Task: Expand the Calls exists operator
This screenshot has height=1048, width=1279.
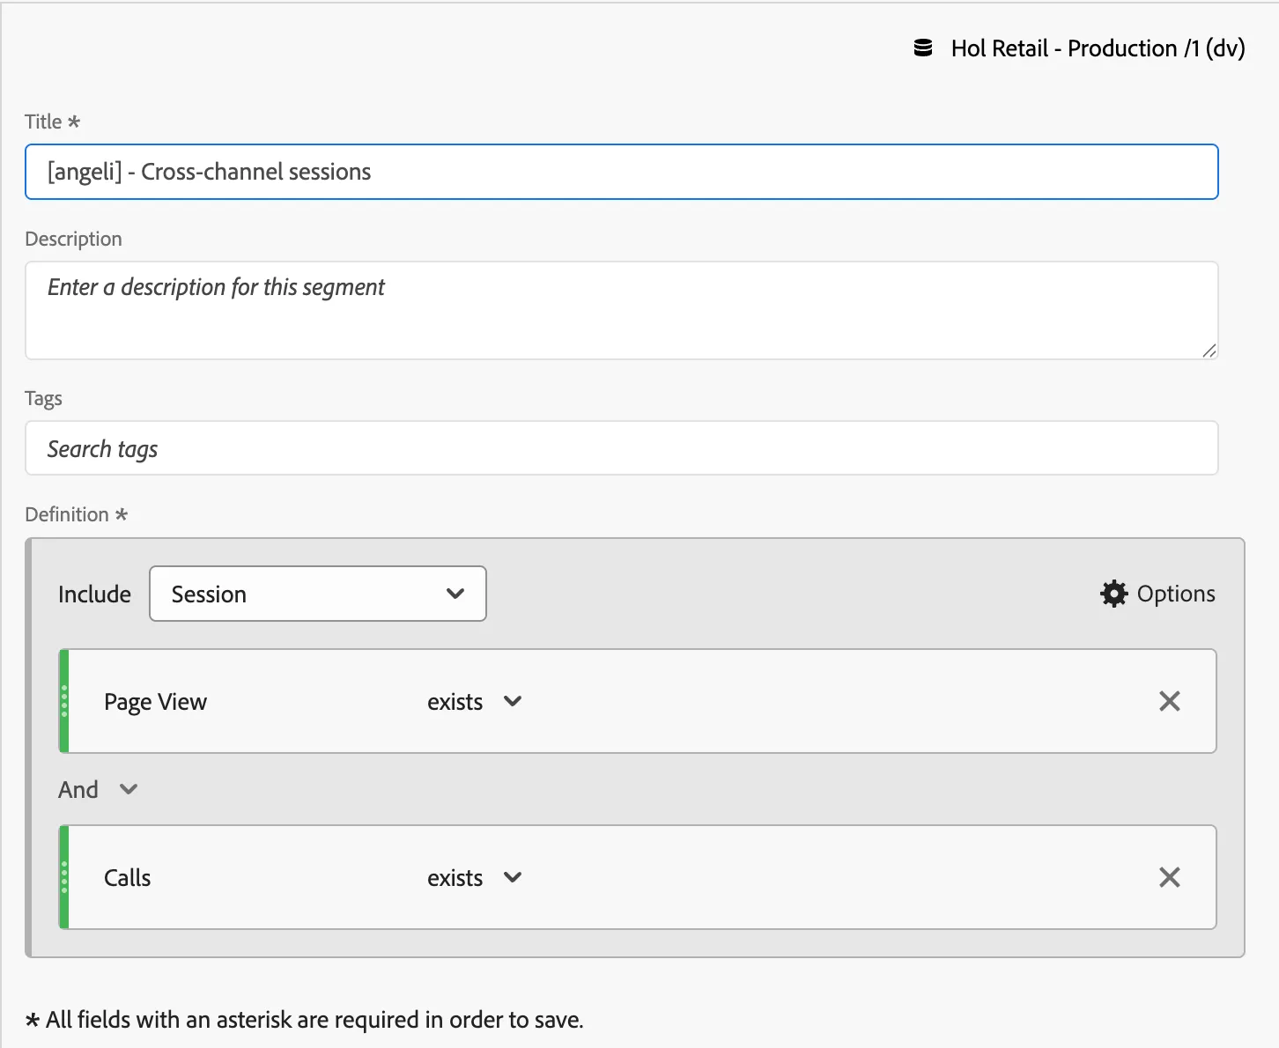Action: tap(475, 878)
